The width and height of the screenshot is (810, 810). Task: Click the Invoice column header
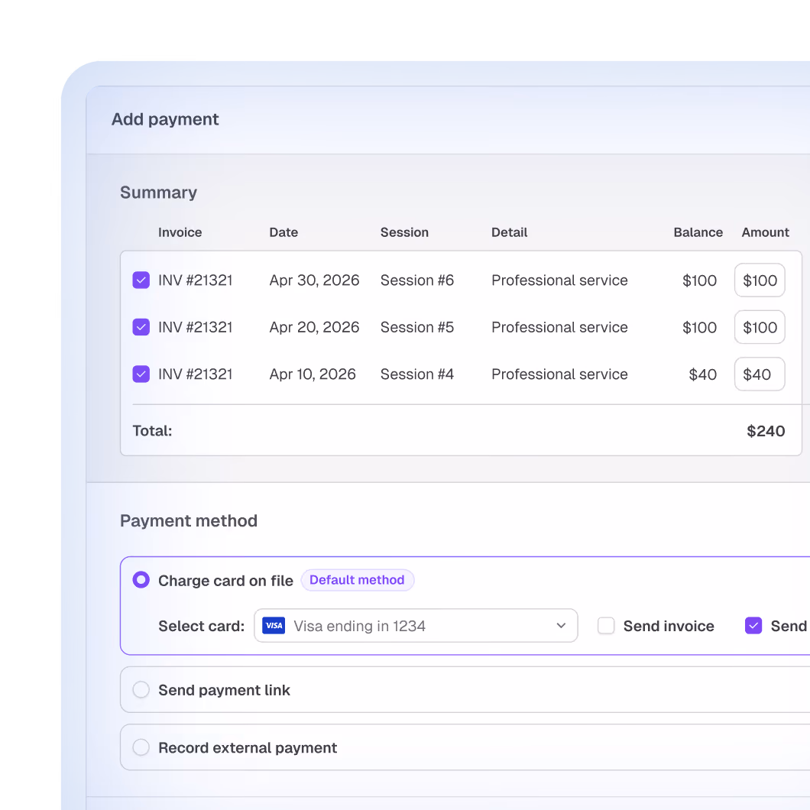pyautogui.click(x=180, y=232)
